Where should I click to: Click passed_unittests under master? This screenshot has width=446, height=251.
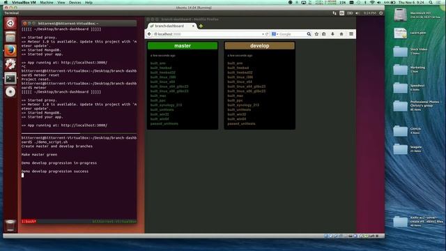click(x=164, y=124)
